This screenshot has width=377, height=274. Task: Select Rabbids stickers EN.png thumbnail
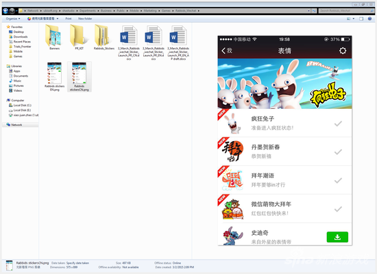tap(55, 77)
